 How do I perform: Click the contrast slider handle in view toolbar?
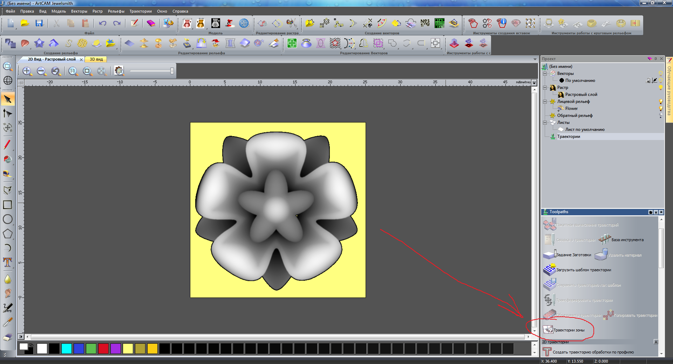[172, 71]
